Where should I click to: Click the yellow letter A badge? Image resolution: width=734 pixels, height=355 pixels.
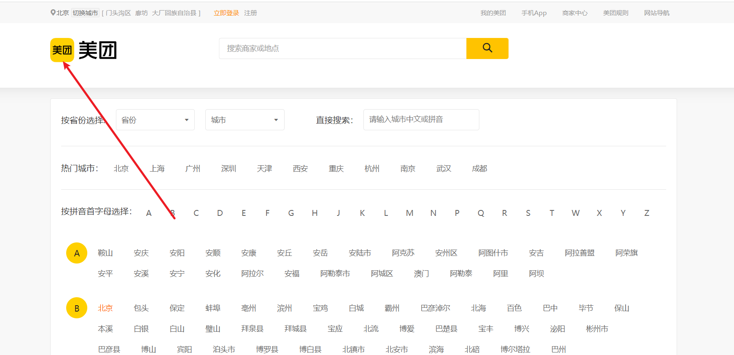pyautogui.click(x=77, y=253)
